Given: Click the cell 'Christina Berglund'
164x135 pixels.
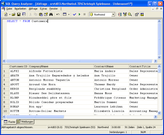Looking at the screenshot, I should [111, 89].
